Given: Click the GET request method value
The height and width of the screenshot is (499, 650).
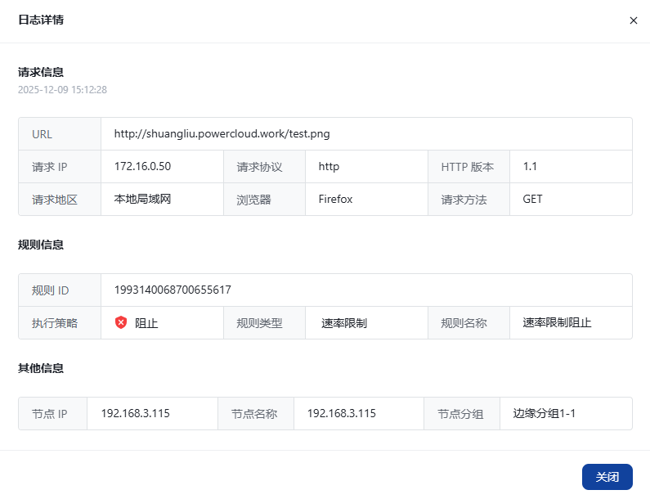Looking at the screenshot, I should pos(532,199).
